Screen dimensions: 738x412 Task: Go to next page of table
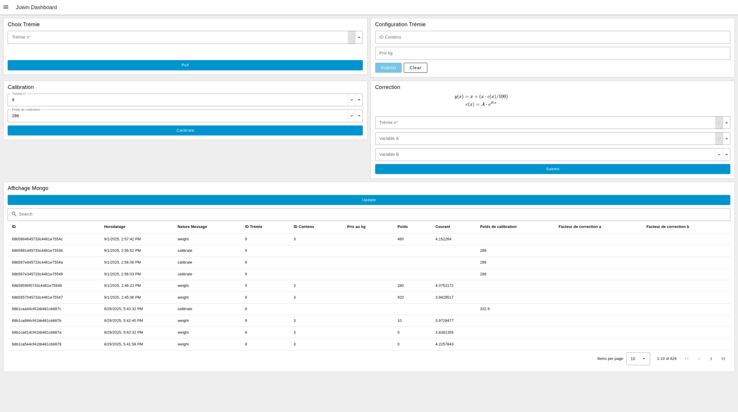point(711,359)
